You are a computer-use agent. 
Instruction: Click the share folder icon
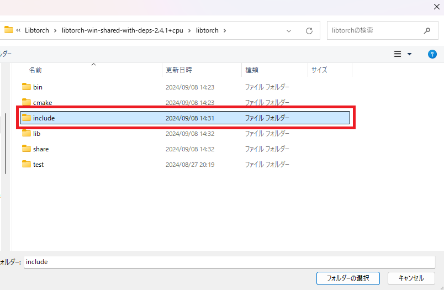[x=26, y=149]
